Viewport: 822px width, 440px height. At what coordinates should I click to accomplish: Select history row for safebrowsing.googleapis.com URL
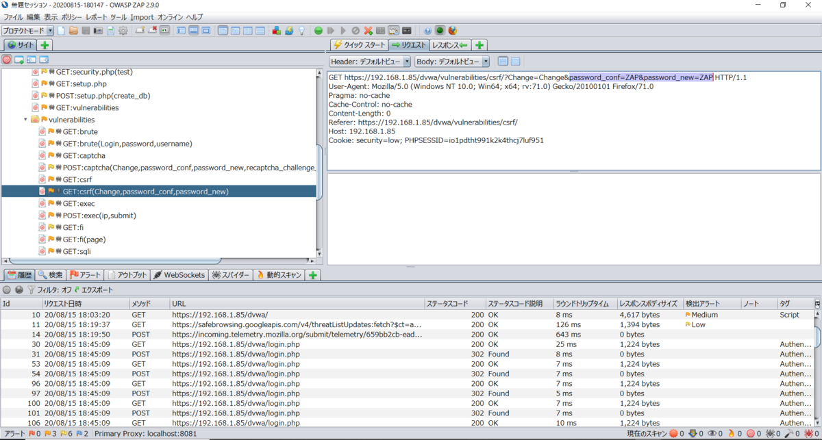point(407,324)
